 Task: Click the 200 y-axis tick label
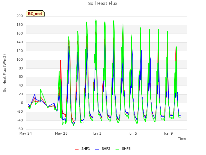20,16
